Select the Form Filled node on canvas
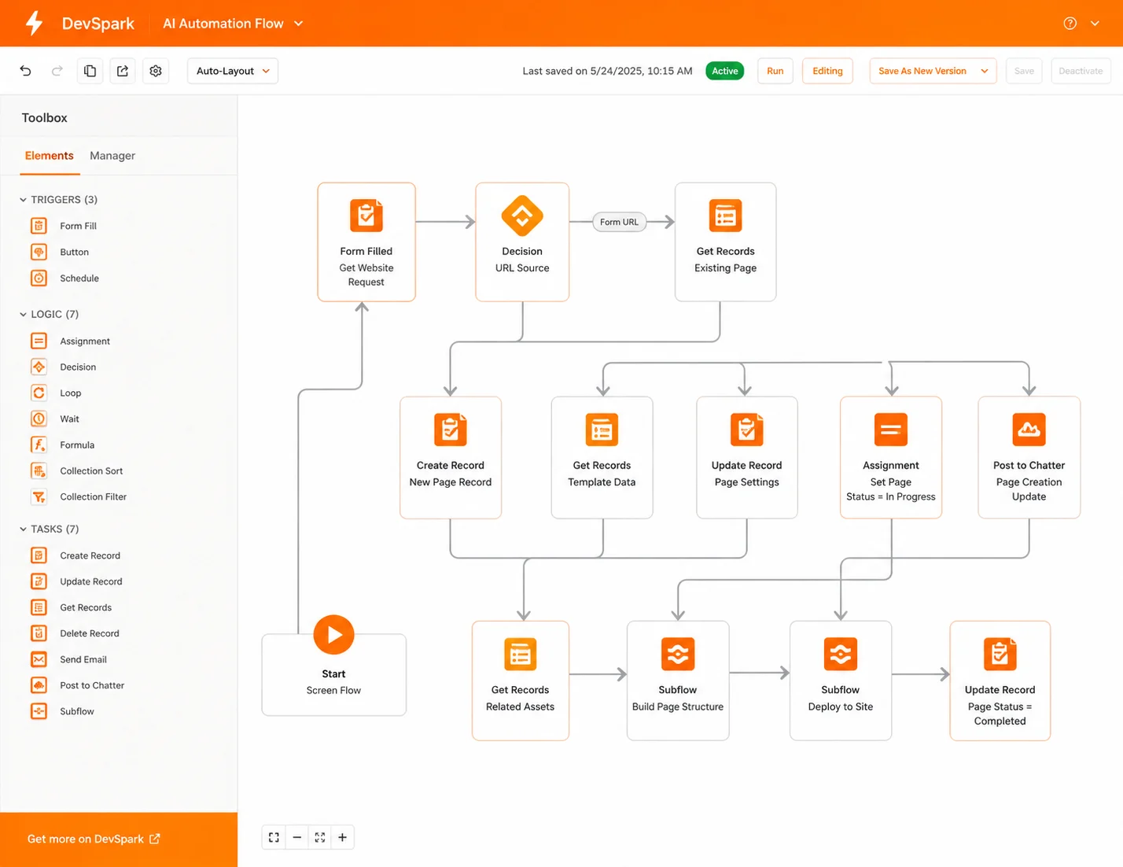The width and height of the screenshot is (1123, 867). pos(366,242)
